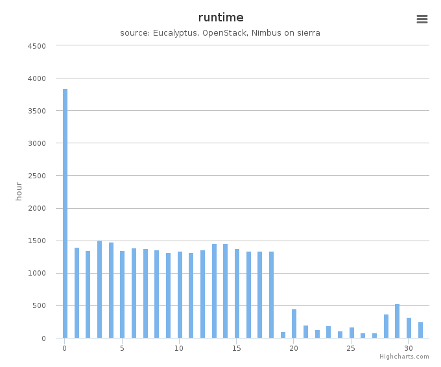The image size is (441, 367).
Task: Click the bar at x-axis 25
Action: pos(352,333)
